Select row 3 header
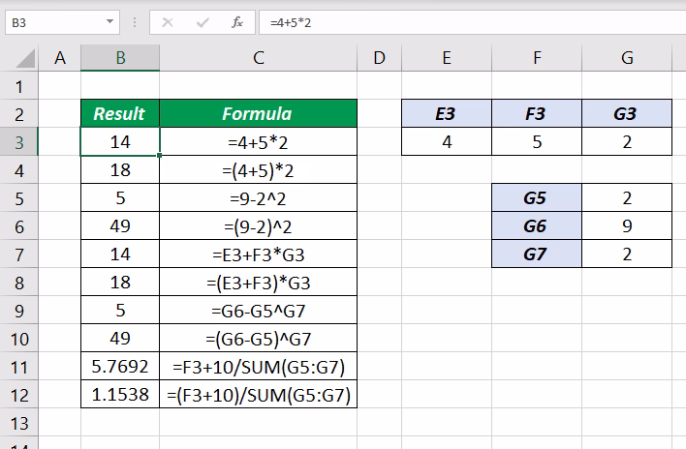Viewport: 686px width, 449px height. coord(18,142)
